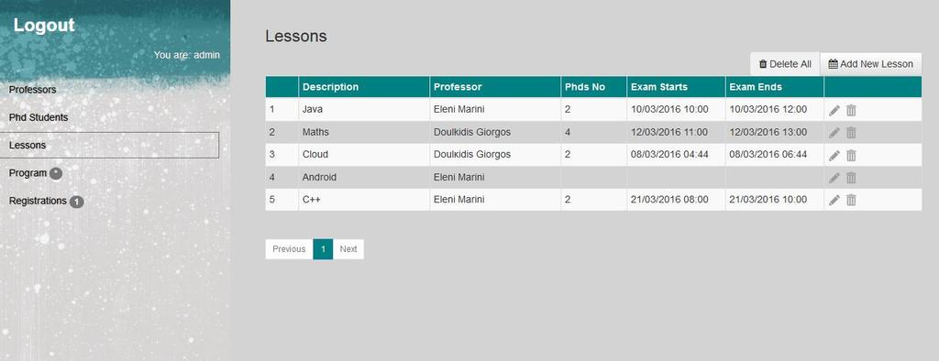Edit the Android lesson with pencil icon

tap(834, 178)
